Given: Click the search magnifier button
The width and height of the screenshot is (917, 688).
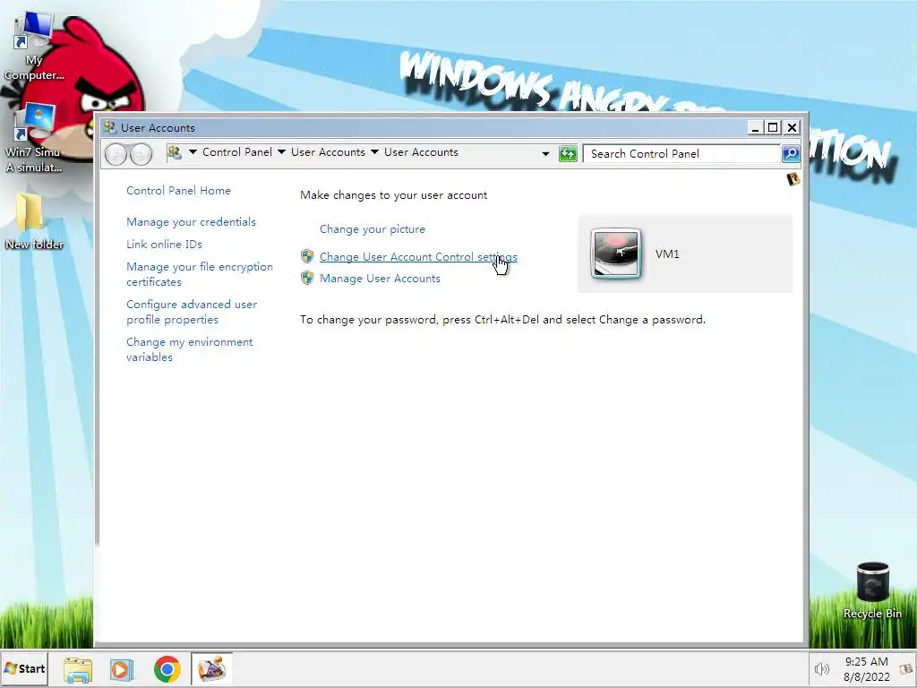Looking at the screenshot, I should pyautogui.click(x=791, y=153).
